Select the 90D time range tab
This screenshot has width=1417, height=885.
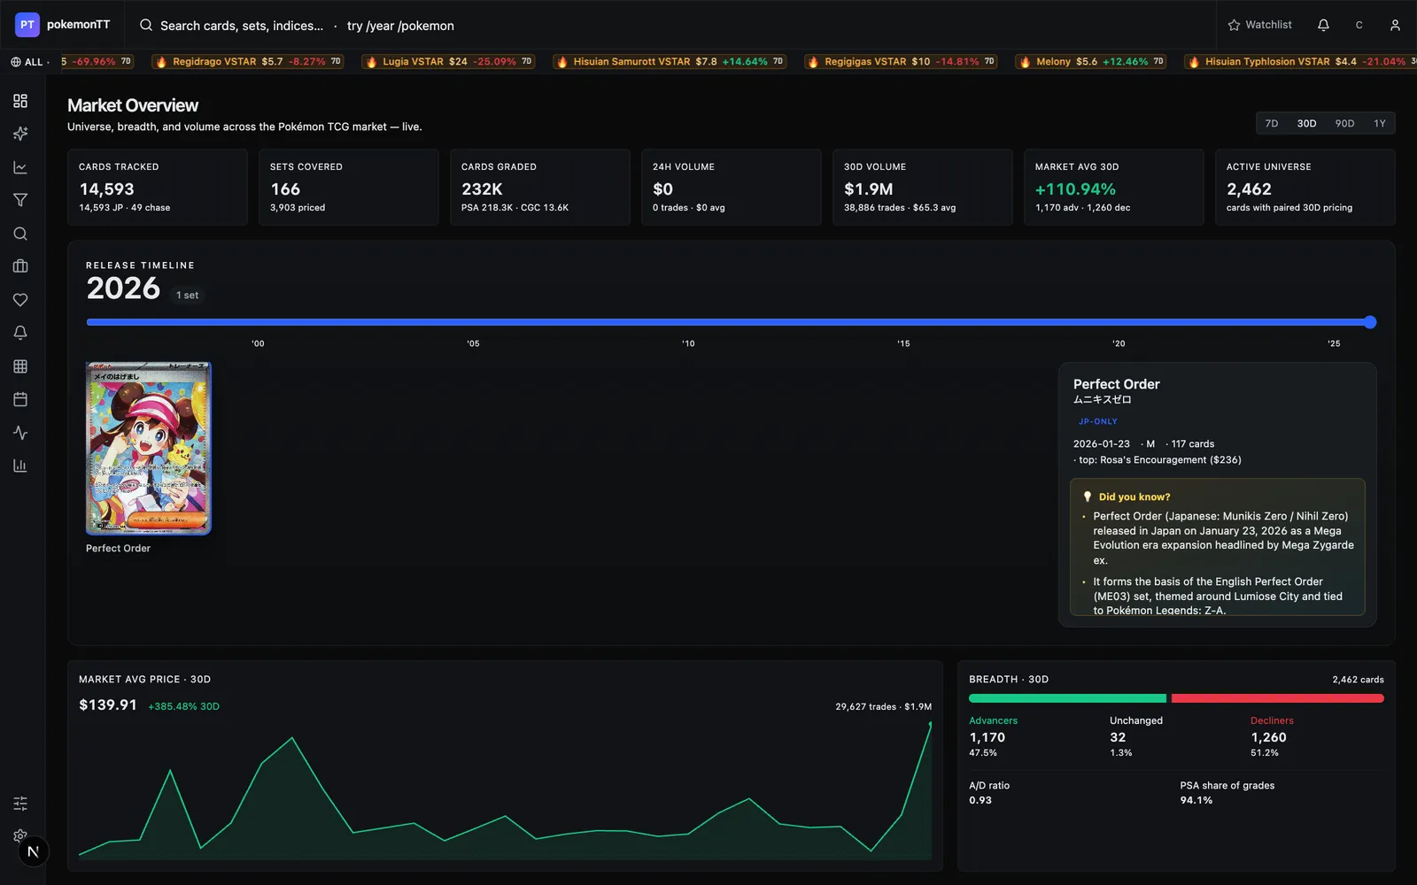1344,123
